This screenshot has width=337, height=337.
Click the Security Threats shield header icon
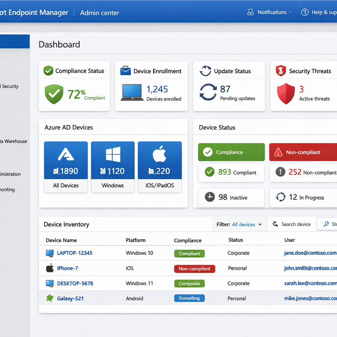tap(281, 71)
